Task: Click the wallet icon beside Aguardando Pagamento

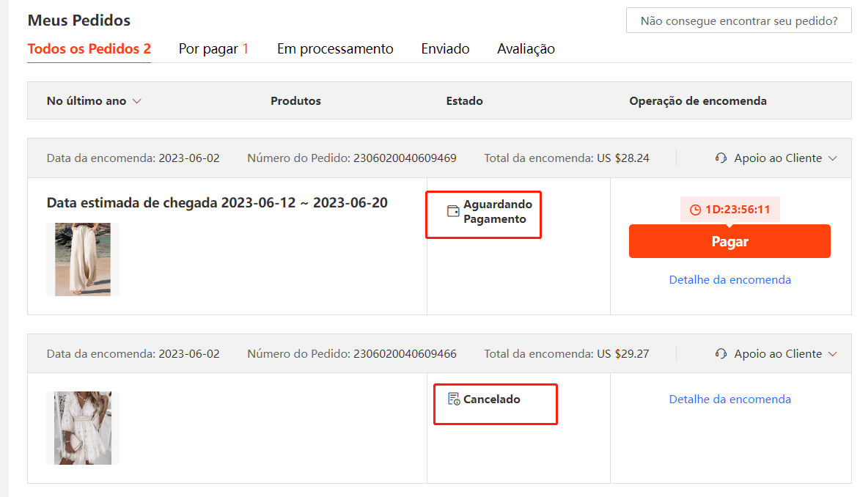Action: 453,211
